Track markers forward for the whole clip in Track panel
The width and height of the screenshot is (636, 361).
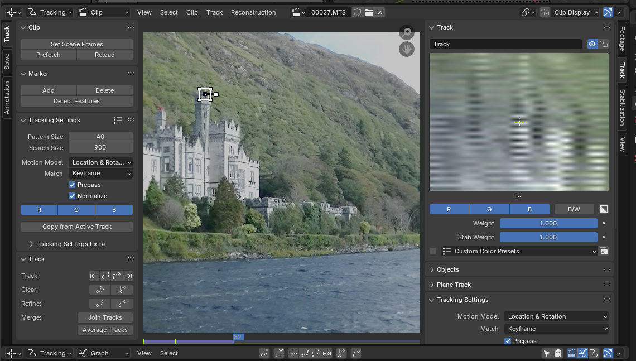[x=127, y=276]
